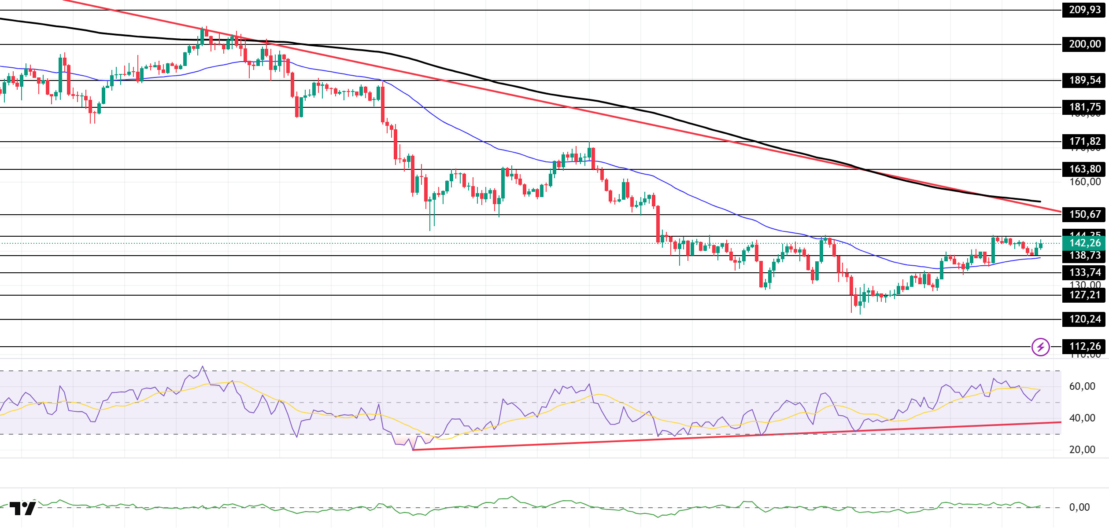This screenshot has height=531, width=1109.
Task: Click the 127,21 price level label
Action: click(1084, 295)
